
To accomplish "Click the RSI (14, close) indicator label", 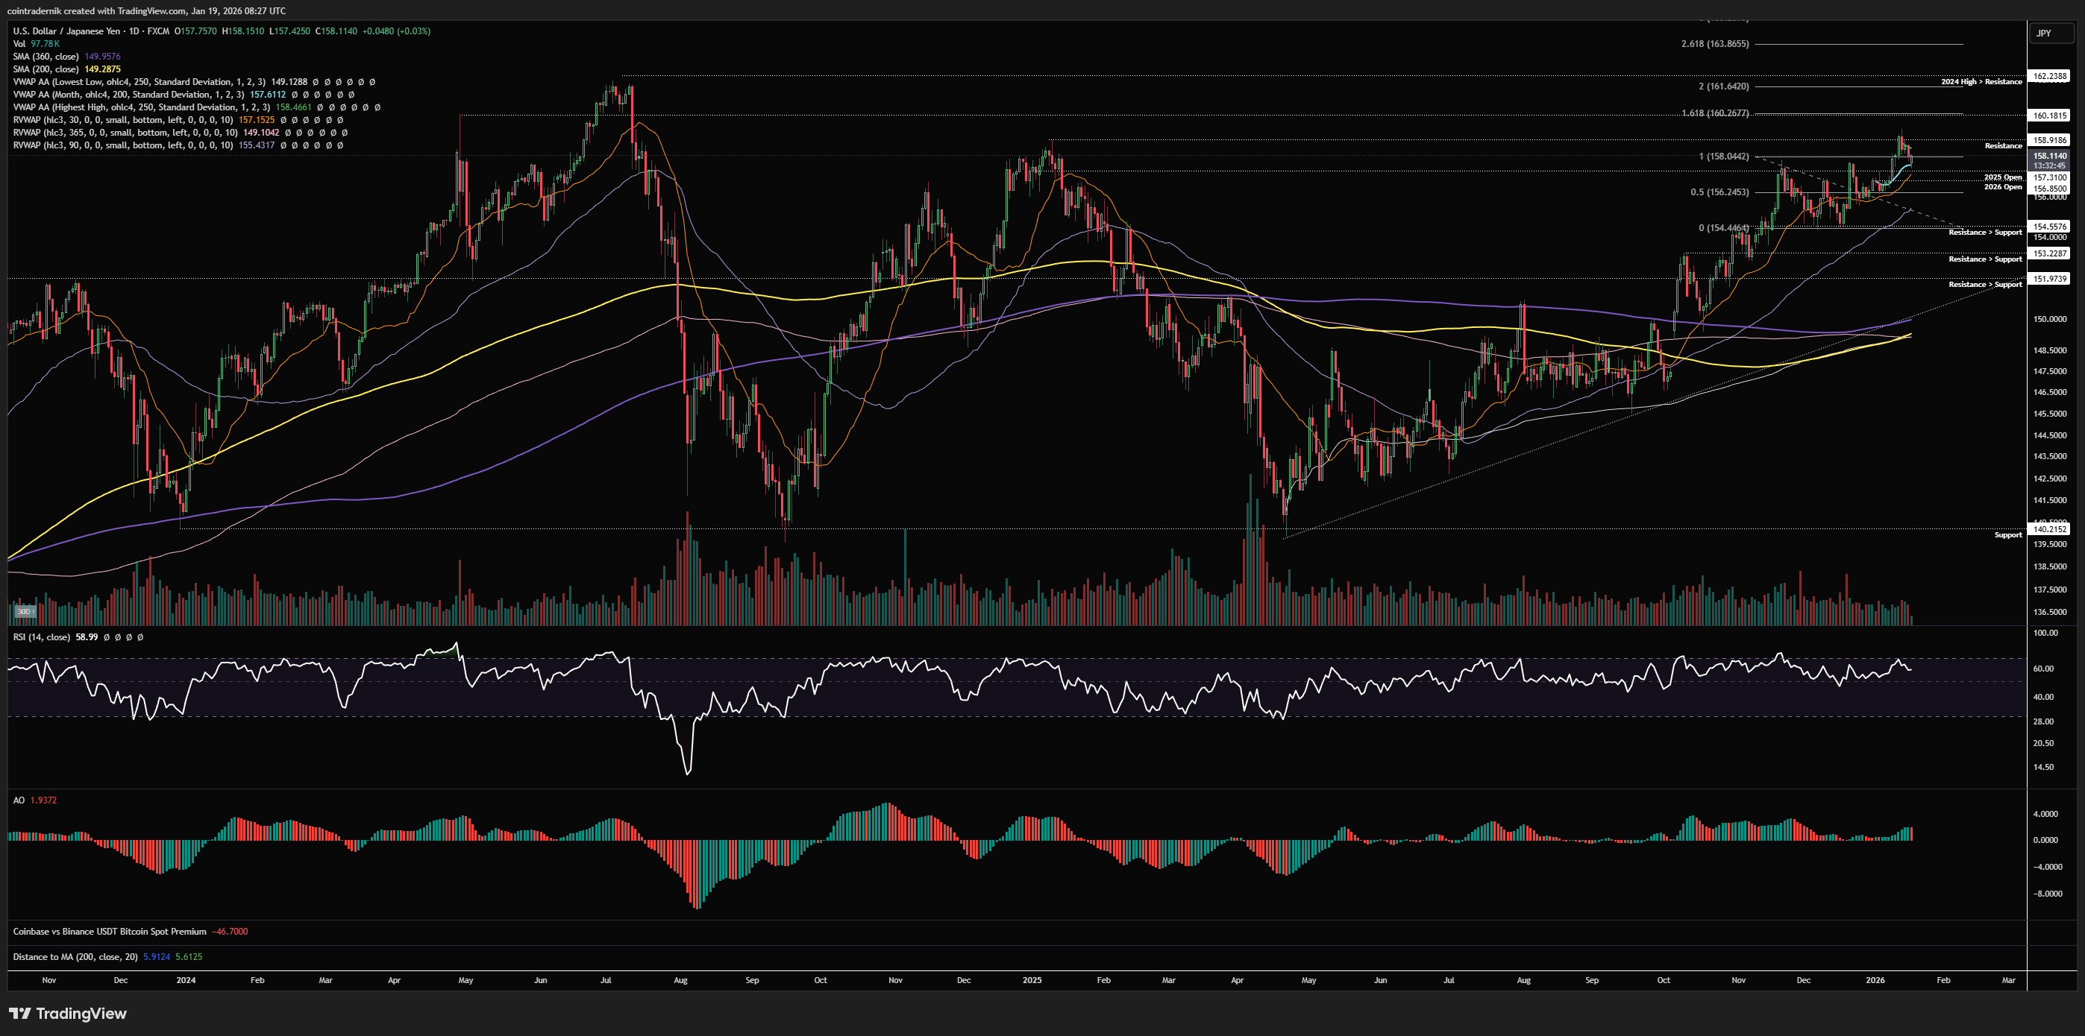I will click(x=41, y=637).
